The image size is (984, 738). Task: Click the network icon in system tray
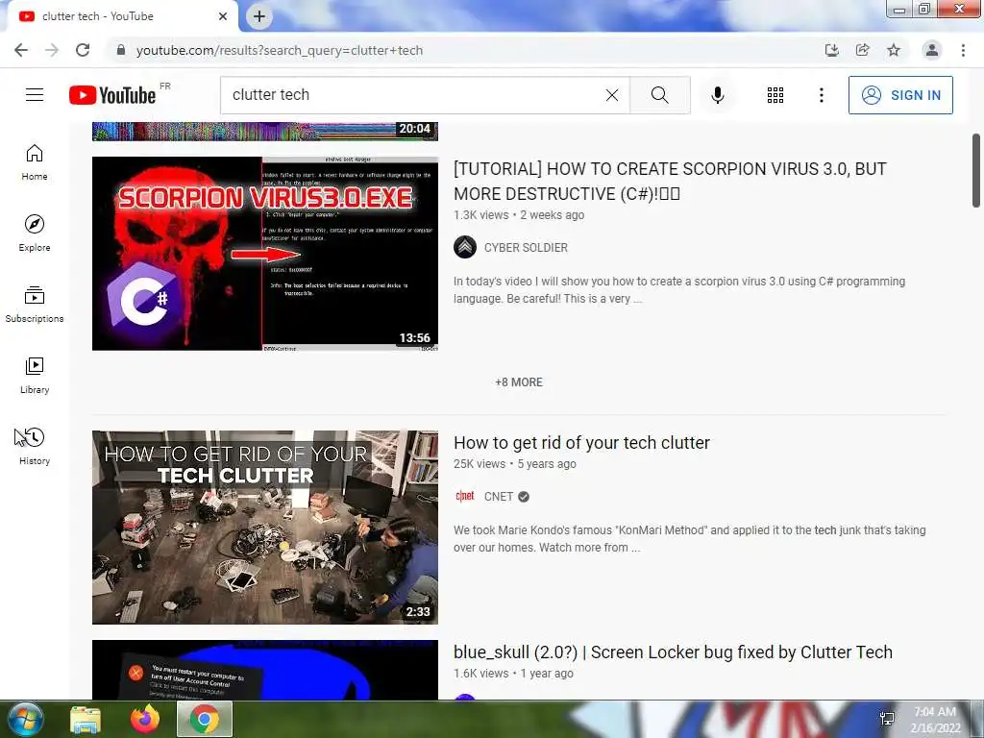tap(887, 719)
